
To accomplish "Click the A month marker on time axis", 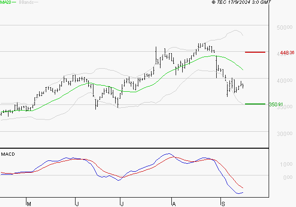I will (x=174, y=204).
